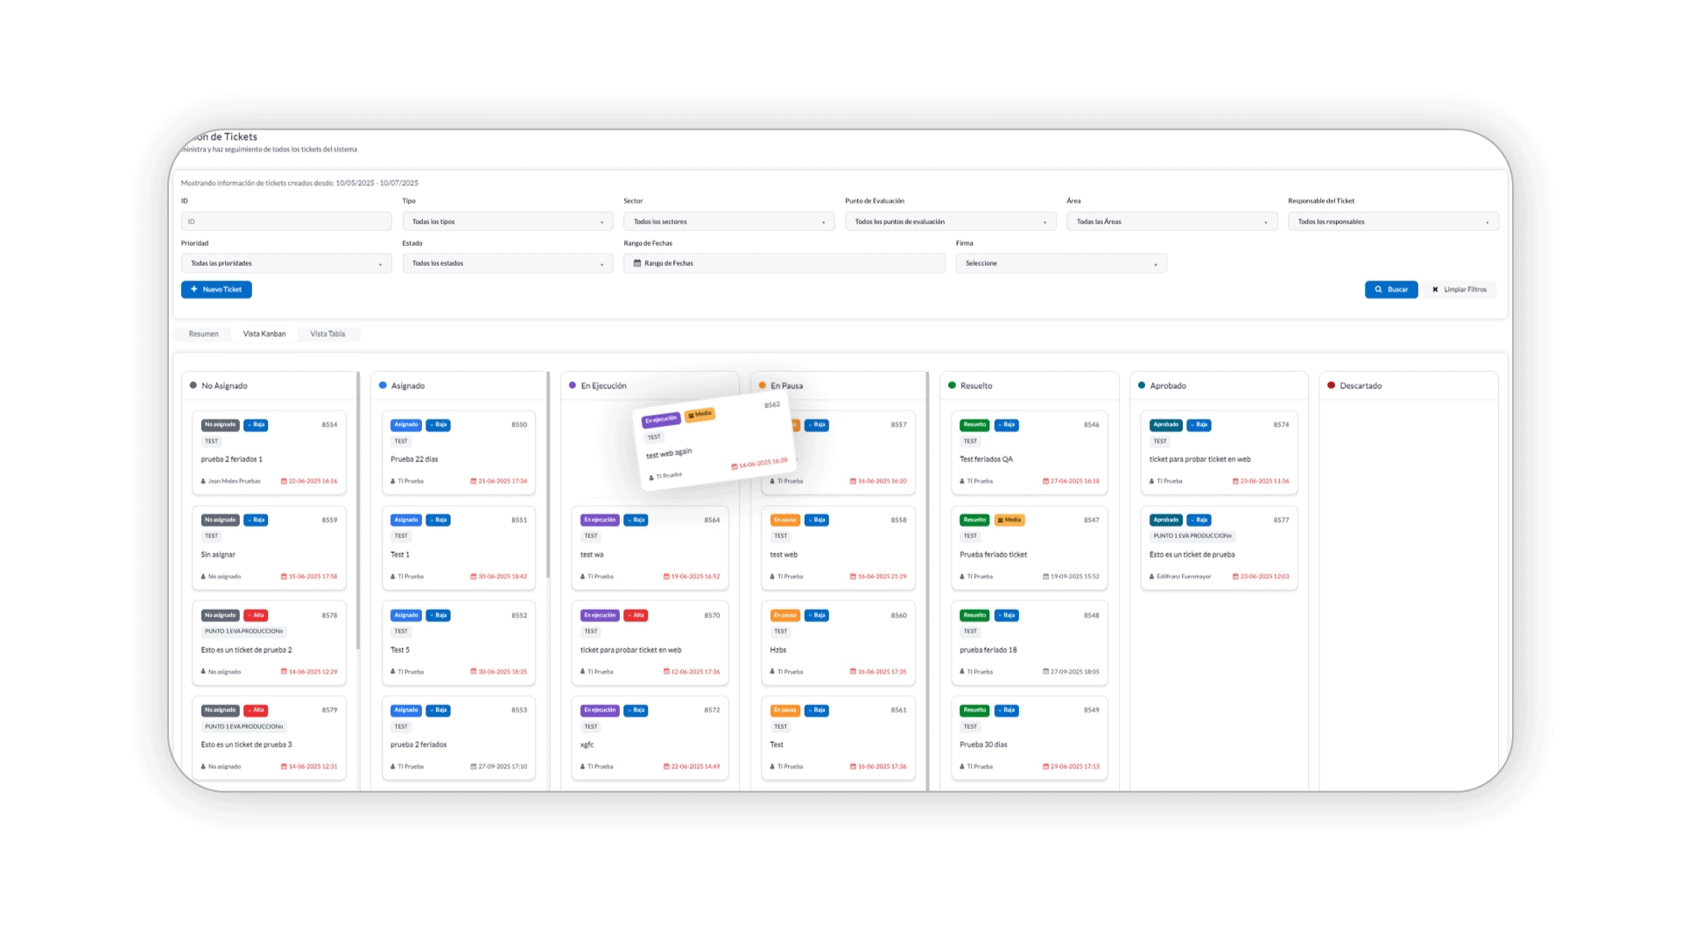Expand the Firma dropdown 'Seleccione'
The height and width of the screenshot is (945, 1681).
1060,263
